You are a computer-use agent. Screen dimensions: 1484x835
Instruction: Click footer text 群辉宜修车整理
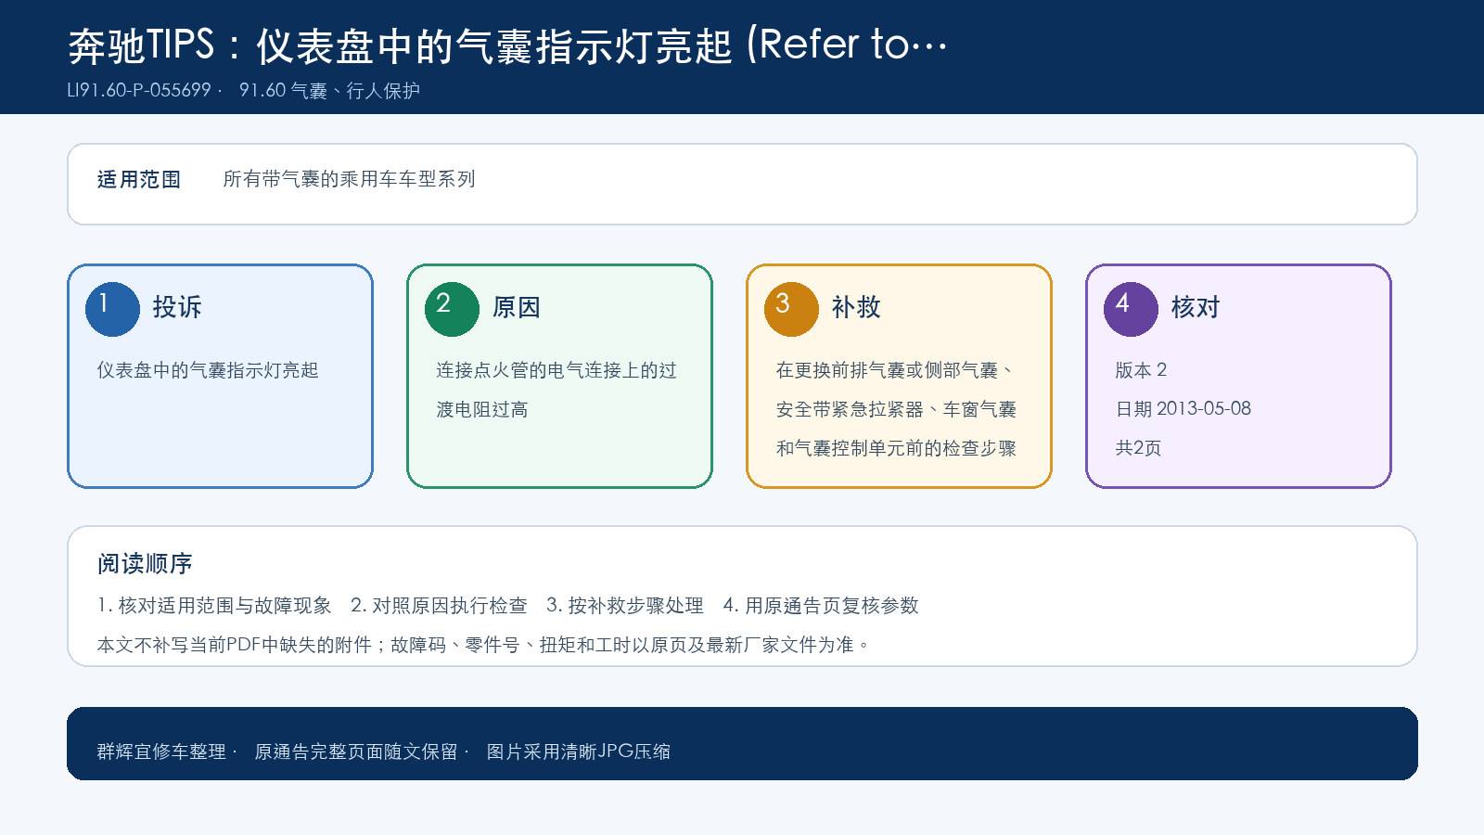pyautogui.click(x=161, y=751)
